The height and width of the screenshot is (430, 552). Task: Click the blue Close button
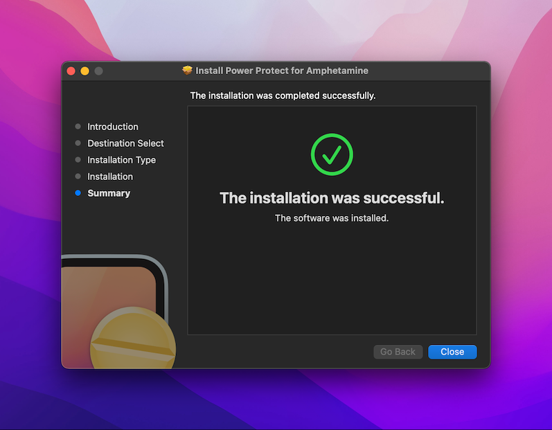click(x=452, y=352)
